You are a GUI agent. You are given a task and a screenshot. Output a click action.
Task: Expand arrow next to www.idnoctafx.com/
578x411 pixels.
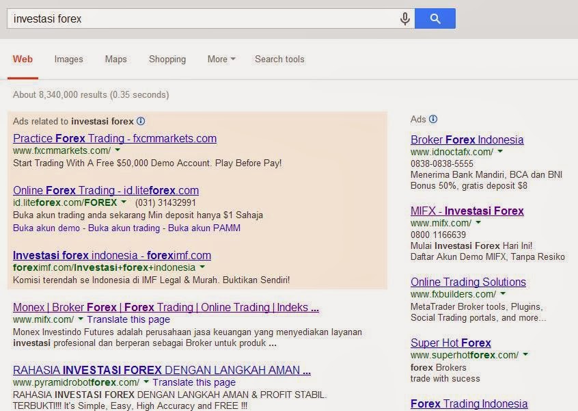click(500, 152)
